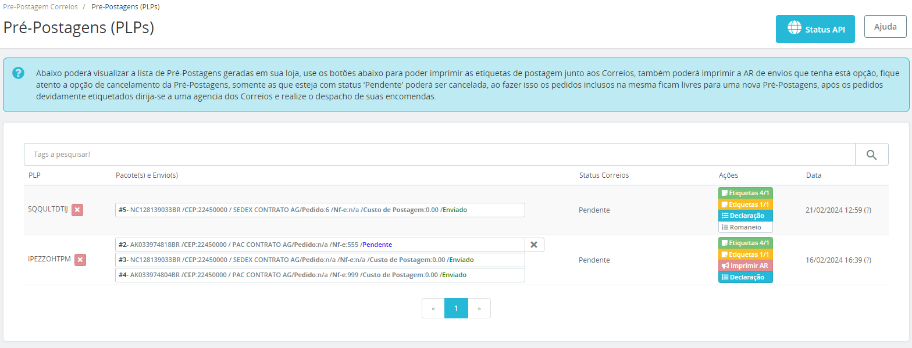Open the Status API button

pos(815,29)
